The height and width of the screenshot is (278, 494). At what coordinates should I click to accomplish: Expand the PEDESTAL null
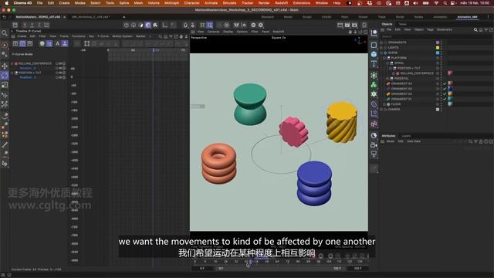tap(387, 79)
